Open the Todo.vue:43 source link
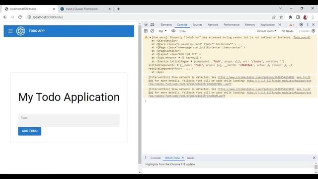This screenshot has width=318, height=179. [x=302, y=37]
